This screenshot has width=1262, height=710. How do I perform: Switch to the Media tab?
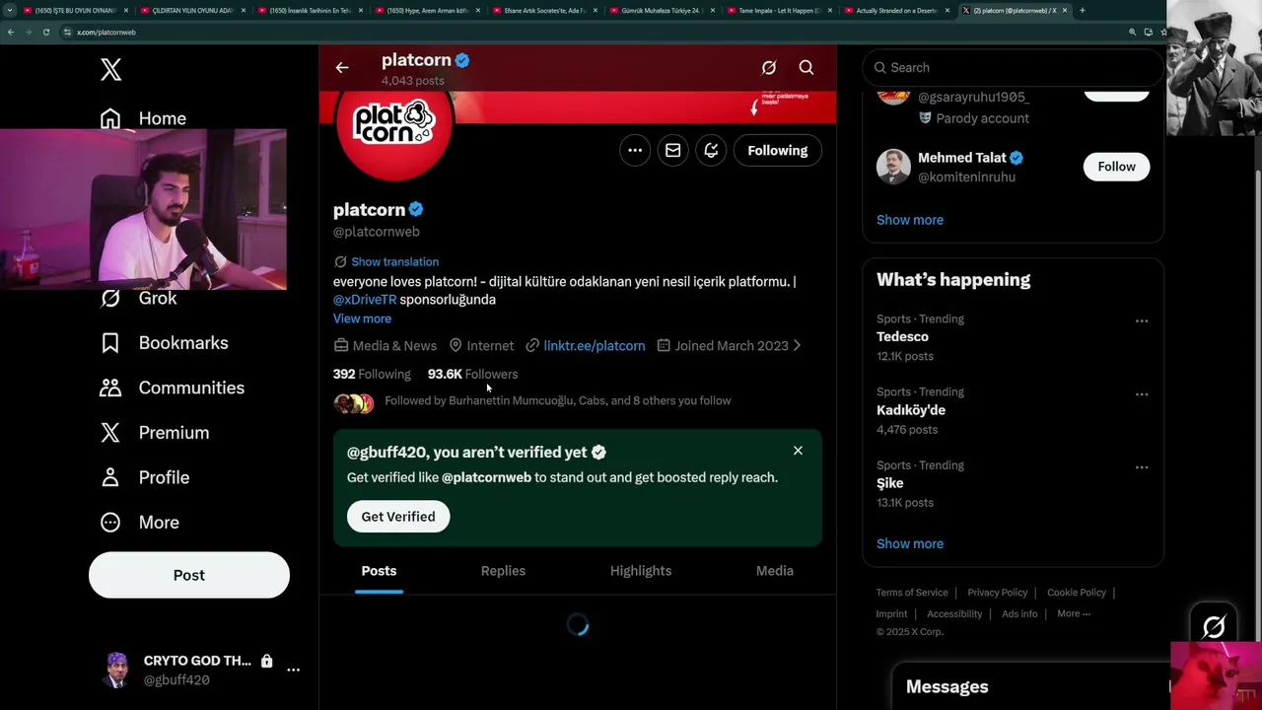click(775, 571)
